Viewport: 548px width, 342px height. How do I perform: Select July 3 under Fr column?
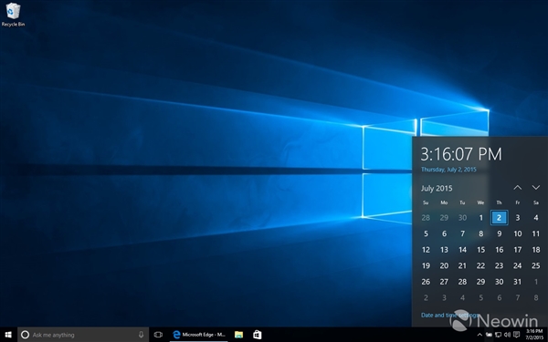pyautogui.click(x=518, y=218)
